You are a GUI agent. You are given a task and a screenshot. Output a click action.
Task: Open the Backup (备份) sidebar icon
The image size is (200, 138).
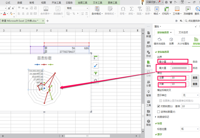[x=149, y=113]
